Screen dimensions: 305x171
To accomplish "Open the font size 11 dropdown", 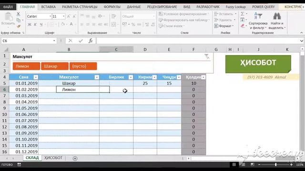I will pyautogui.click(x=63, y=16).
